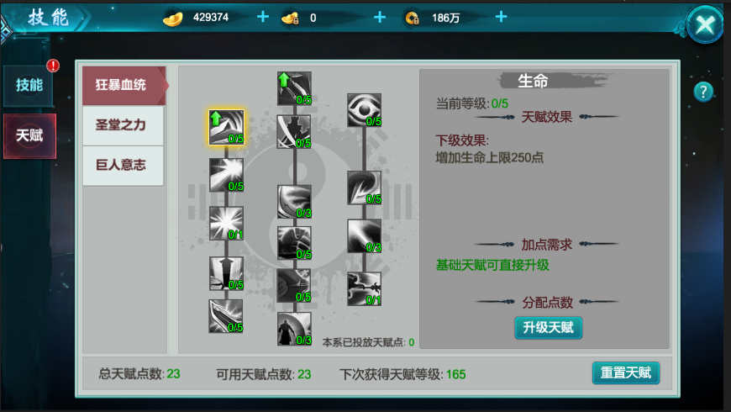Click the 升级天赋 upgrade button
The height and width of the screenshot is (412, 731).
click(548, 328)
